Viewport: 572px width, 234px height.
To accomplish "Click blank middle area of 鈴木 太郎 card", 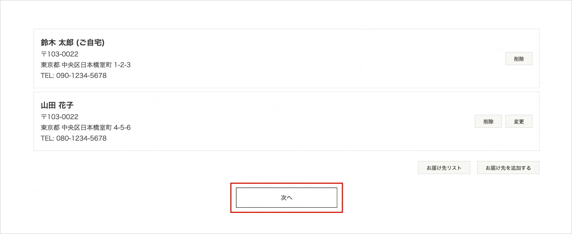I will click(x=286, y=59).
